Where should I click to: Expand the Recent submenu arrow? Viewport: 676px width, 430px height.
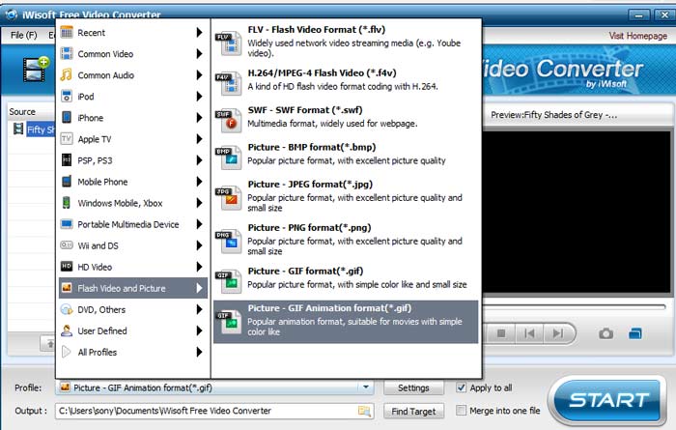click(x=199, y=32)
